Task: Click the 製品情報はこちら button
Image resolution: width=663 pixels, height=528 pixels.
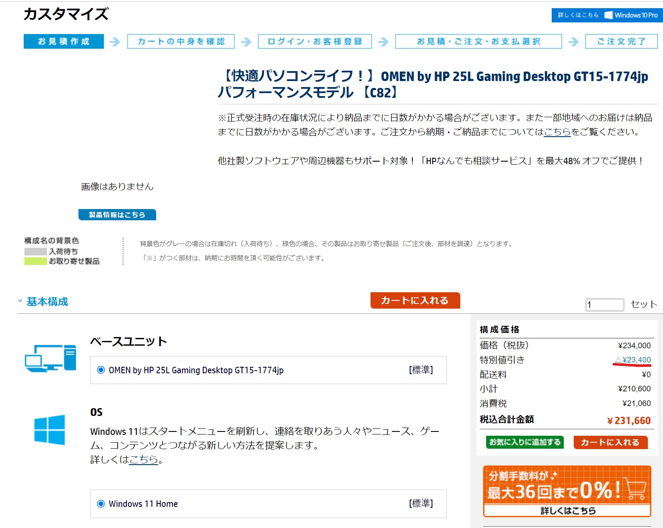Action: (117, 215)
